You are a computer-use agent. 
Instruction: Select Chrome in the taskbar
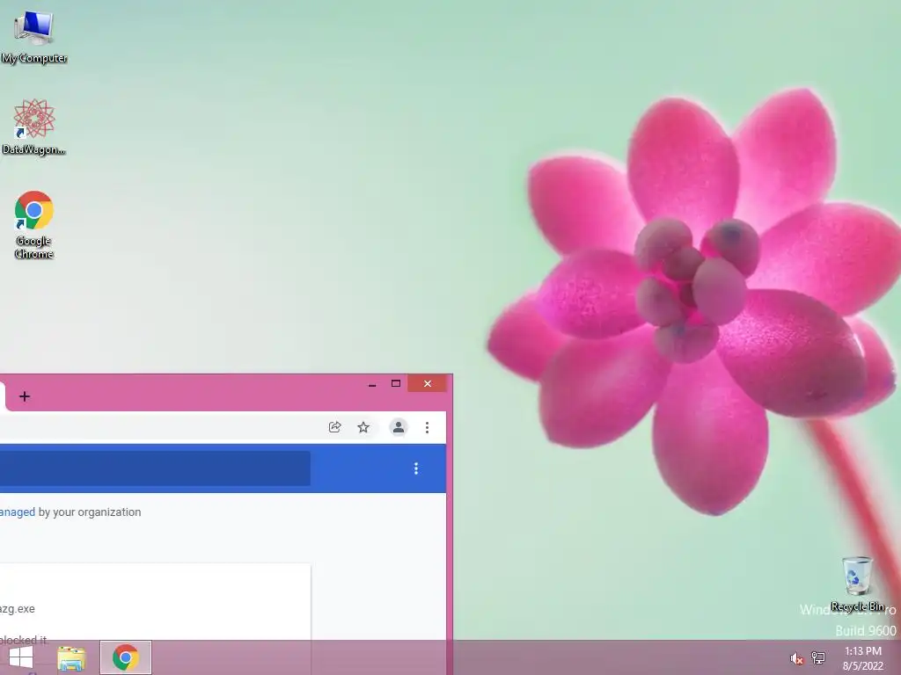point(126,657)
